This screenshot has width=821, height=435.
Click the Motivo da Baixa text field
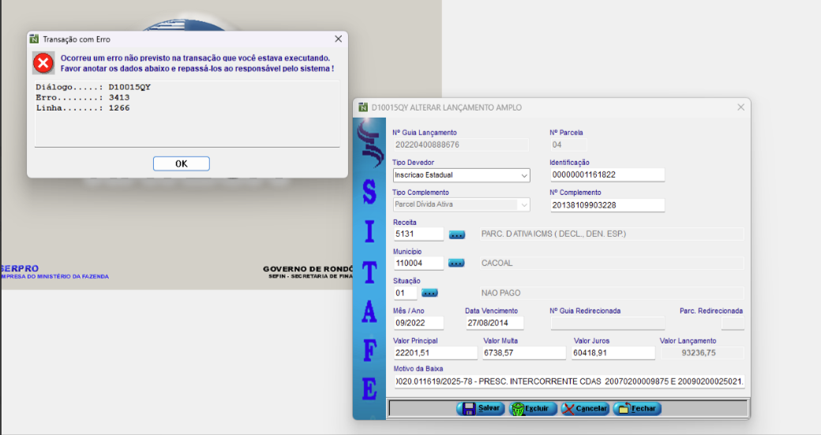click(x=568, y=382)
